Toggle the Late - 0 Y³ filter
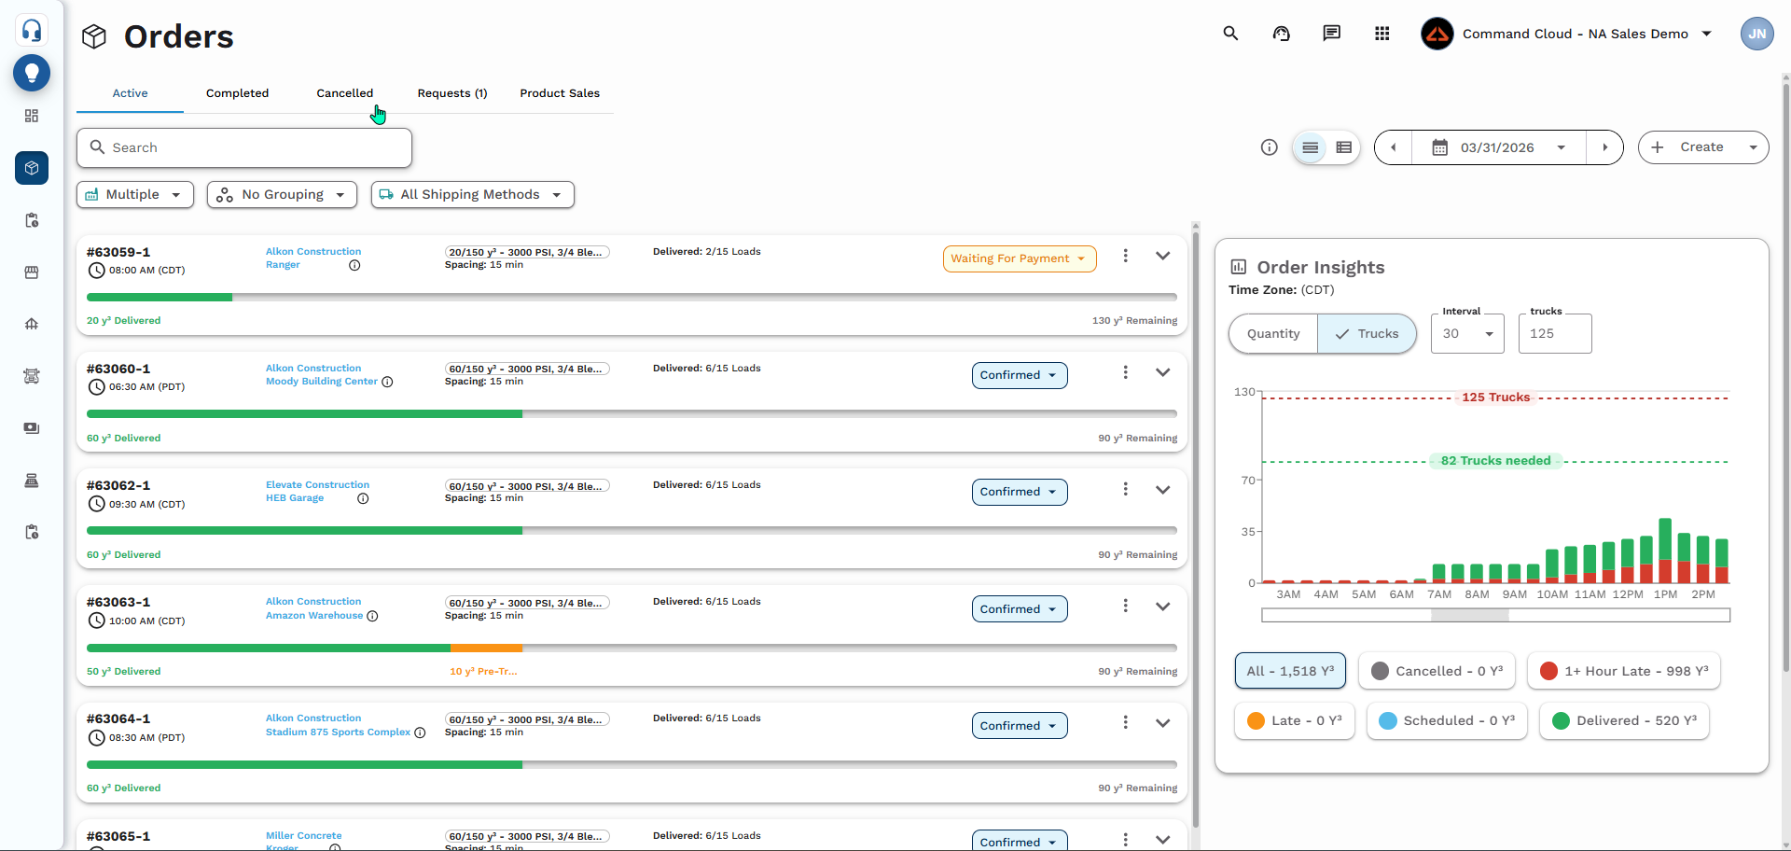Image resolution: width=1791 pixels, height=851 pixels. tap(1295, 720)
